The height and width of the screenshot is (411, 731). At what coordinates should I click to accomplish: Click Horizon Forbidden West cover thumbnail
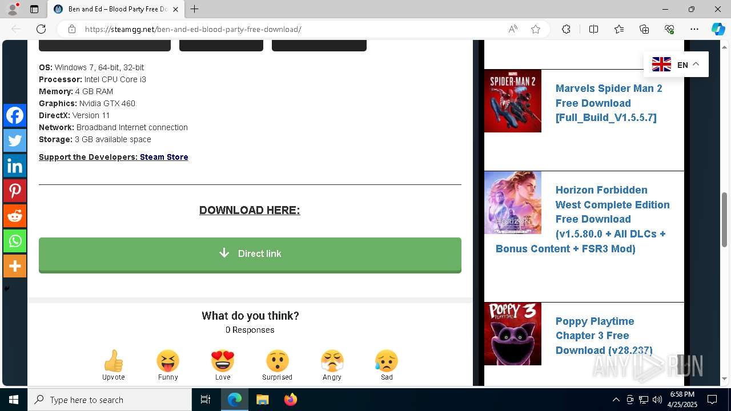(513, 203)
